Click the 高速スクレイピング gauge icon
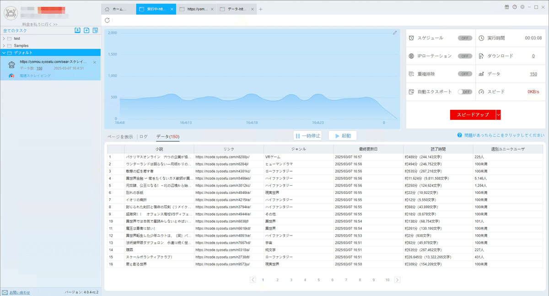 tap(11, 75)
